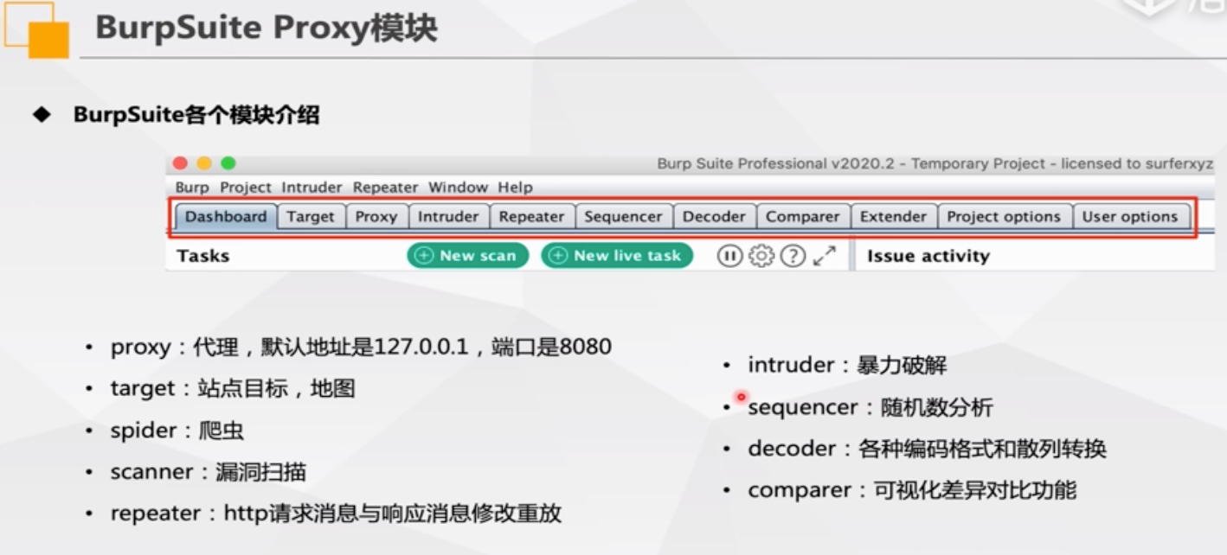Click the slide title 'BurpSuite Proxy模块'

[266, 28]
